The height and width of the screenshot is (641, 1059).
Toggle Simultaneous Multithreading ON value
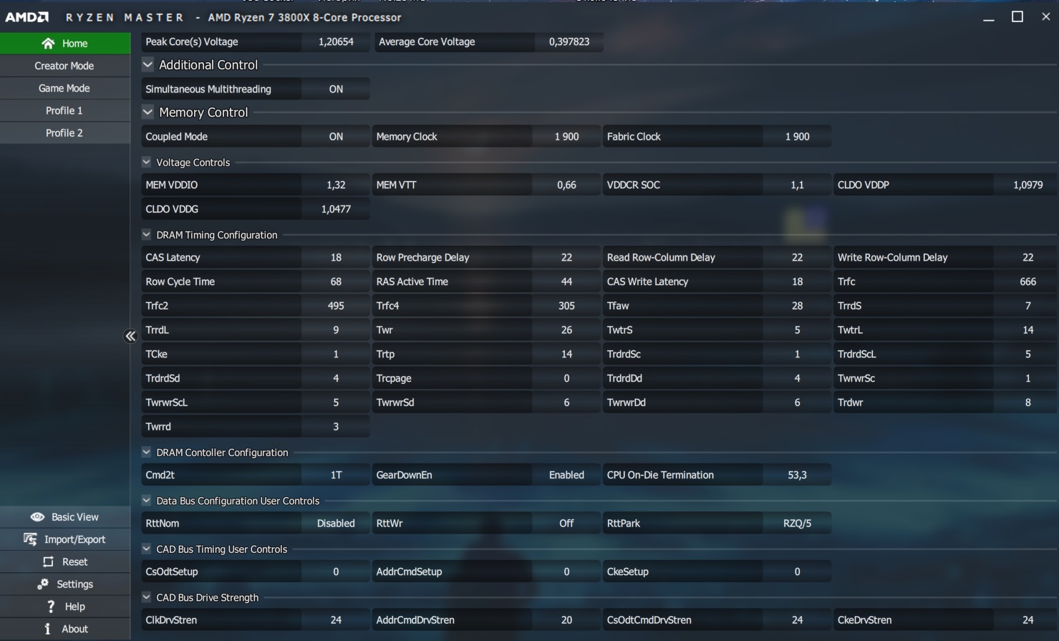(x=336, y=89)
